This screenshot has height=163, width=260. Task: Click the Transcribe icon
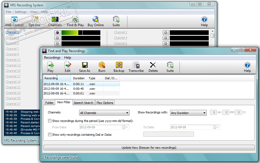tap(136, 65)
